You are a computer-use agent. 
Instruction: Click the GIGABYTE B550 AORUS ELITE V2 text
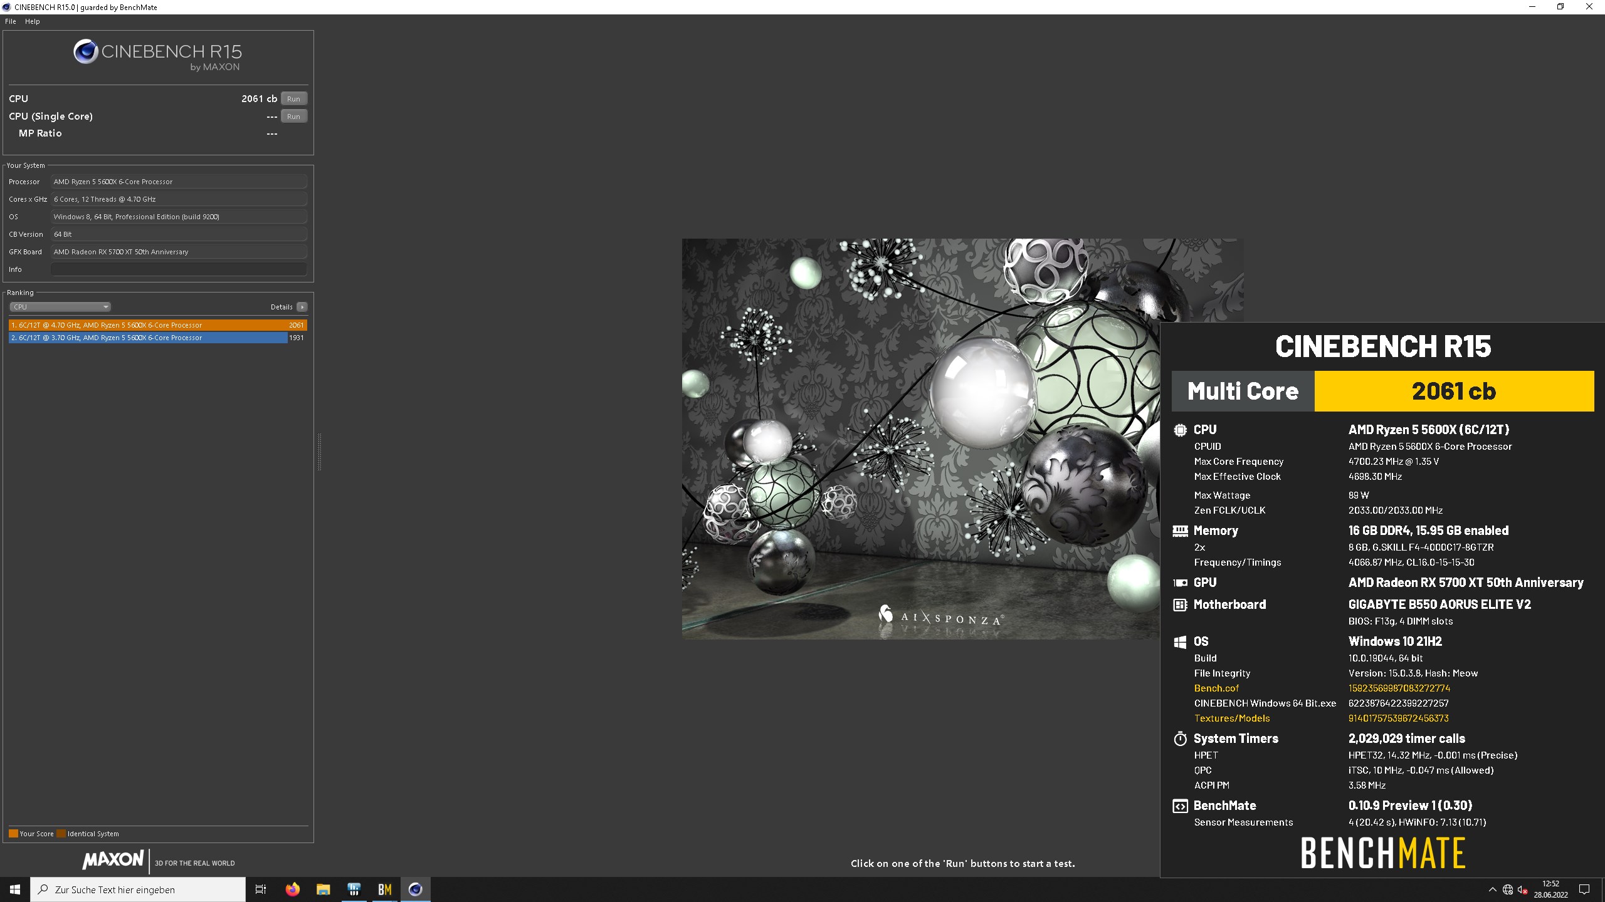(x=1439, y=604)
